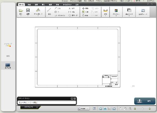Expand the colorful Properties dropdown
The height and width of the screenshot is (113, 157).
click(x=116, y=12)
